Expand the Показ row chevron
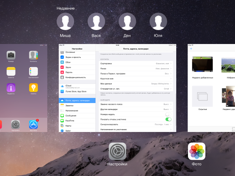The image size is (235, 176). pos(171,69)
